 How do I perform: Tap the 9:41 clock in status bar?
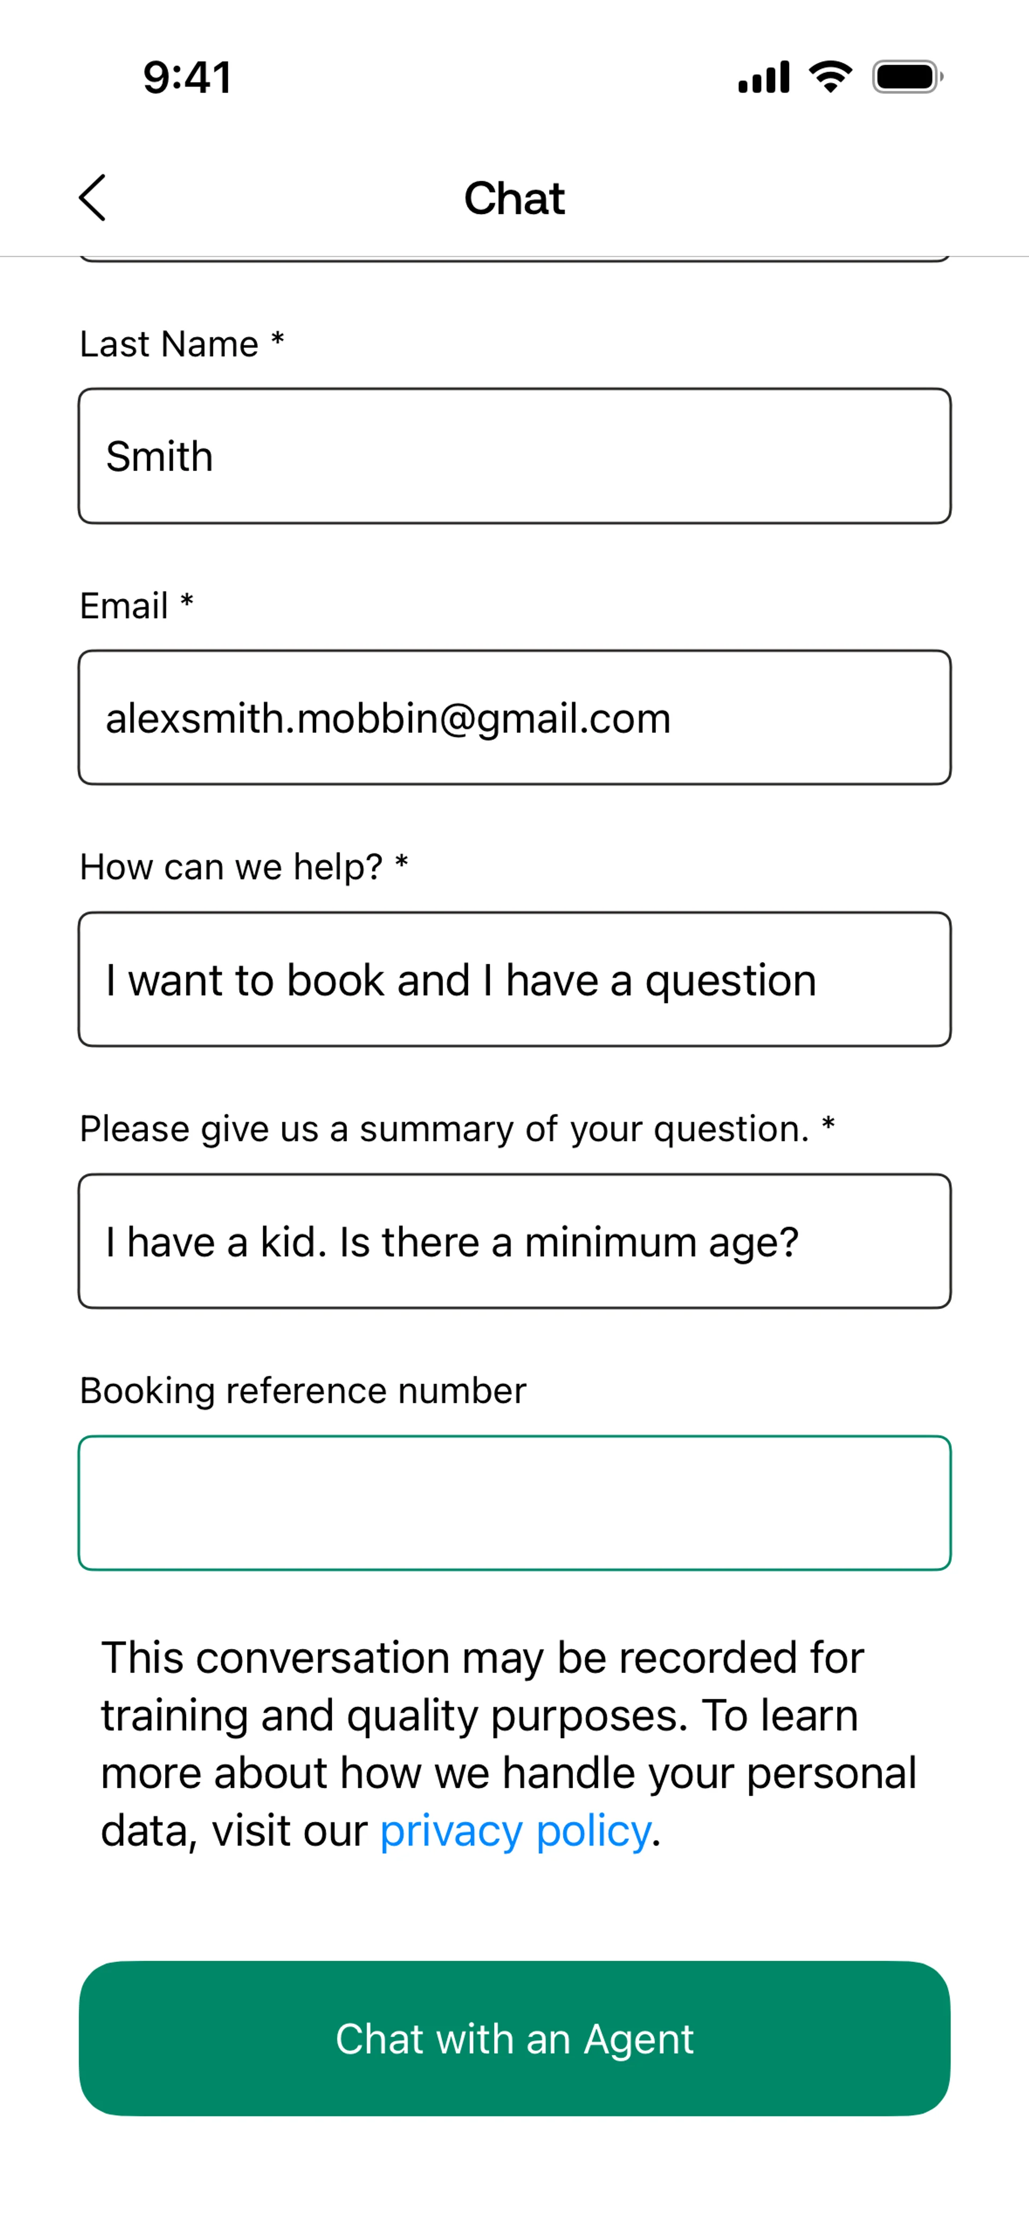point(187,77)
